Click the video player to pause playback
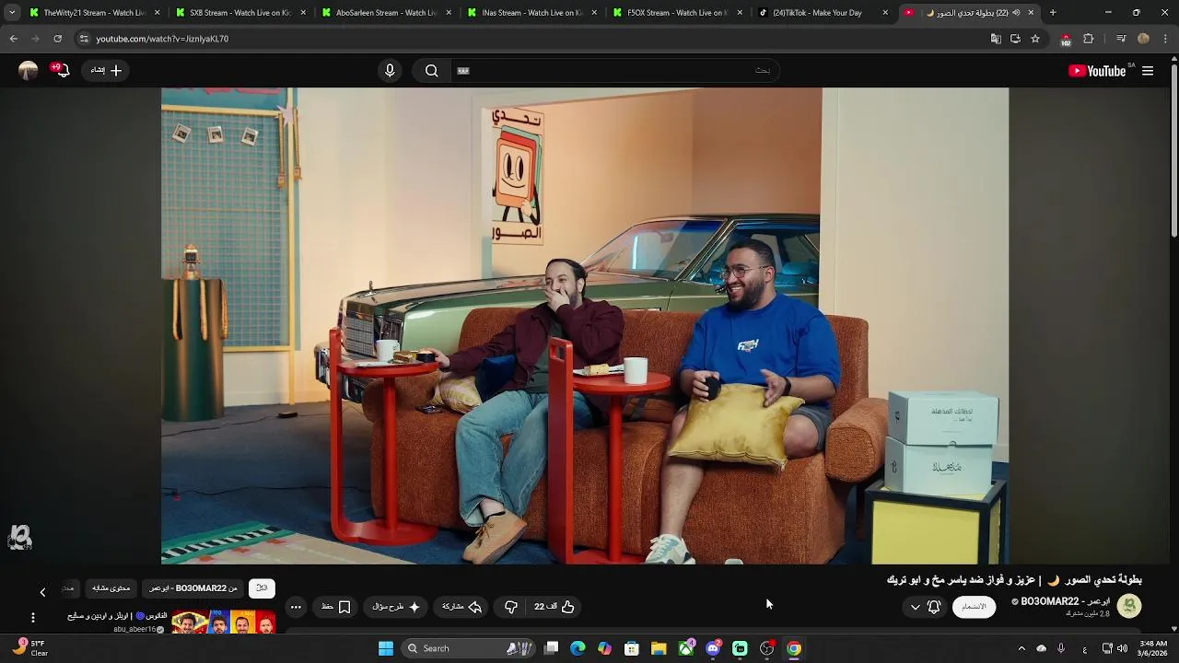The height and width of the screenshot is (663, 1179). pyautogui.click(x=585, y=325)
